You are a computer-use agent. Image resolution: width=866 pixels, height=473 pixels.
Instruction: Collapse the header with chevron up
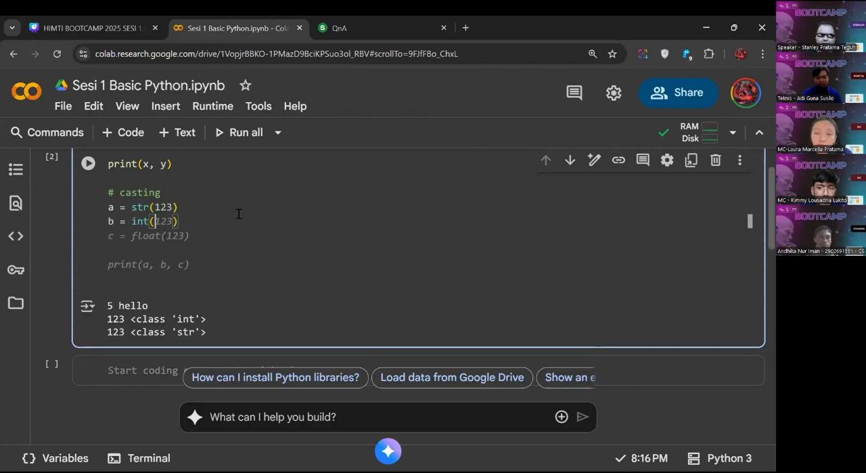tap(759, 133)
